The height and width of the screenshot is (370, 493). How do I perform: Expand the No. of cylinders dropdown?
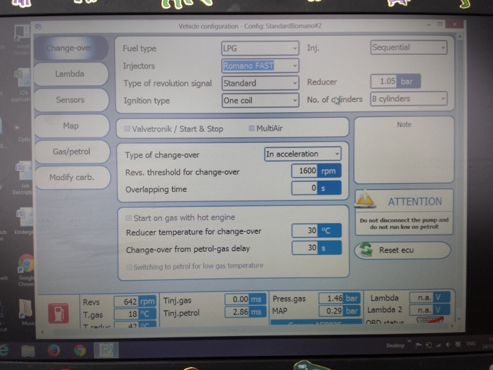click(x=408, y=99)
